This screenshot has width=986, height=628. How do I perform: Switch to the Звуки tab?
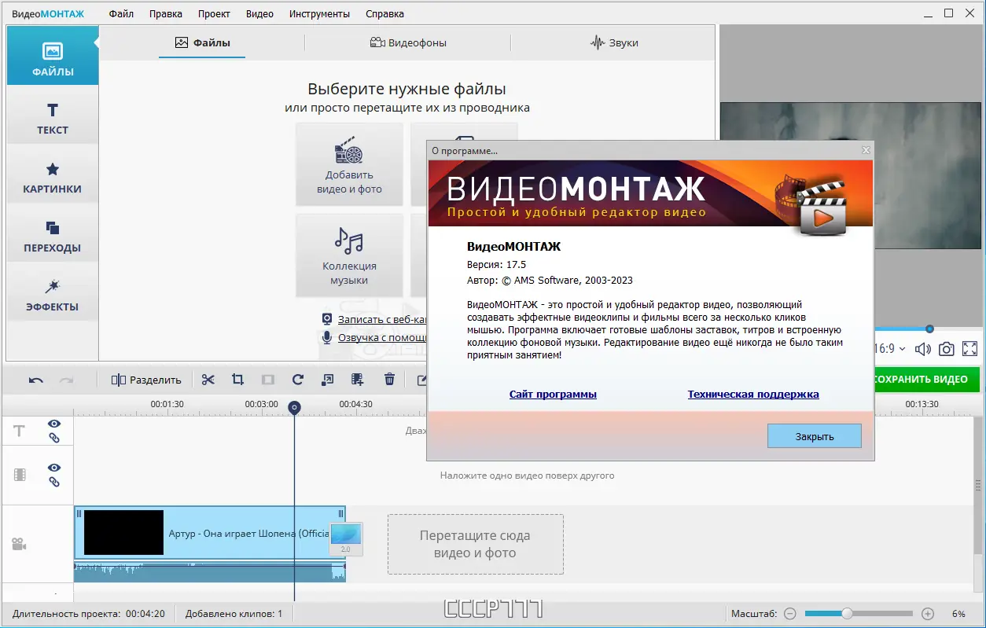tap(614, 42)
